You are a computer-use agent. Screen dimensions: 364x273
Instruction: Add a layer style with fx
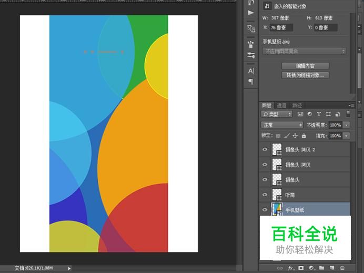[291, 268]
